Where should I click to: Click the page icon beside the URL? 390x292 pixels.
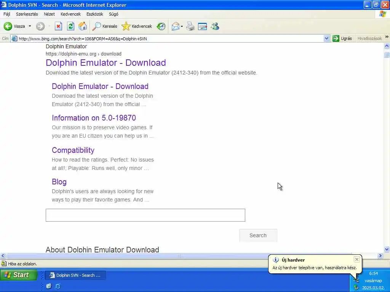[x=14, y=38]
